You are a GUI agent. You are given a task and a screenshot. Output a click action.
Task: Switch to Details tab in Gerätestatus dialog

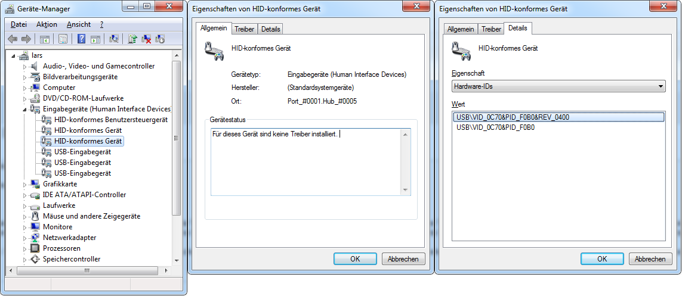[x=270, y=29]
